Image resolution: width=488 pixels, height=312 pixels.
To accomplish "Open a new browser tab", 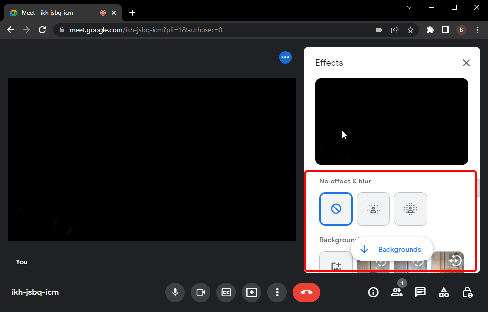I will tap(132, 13).
